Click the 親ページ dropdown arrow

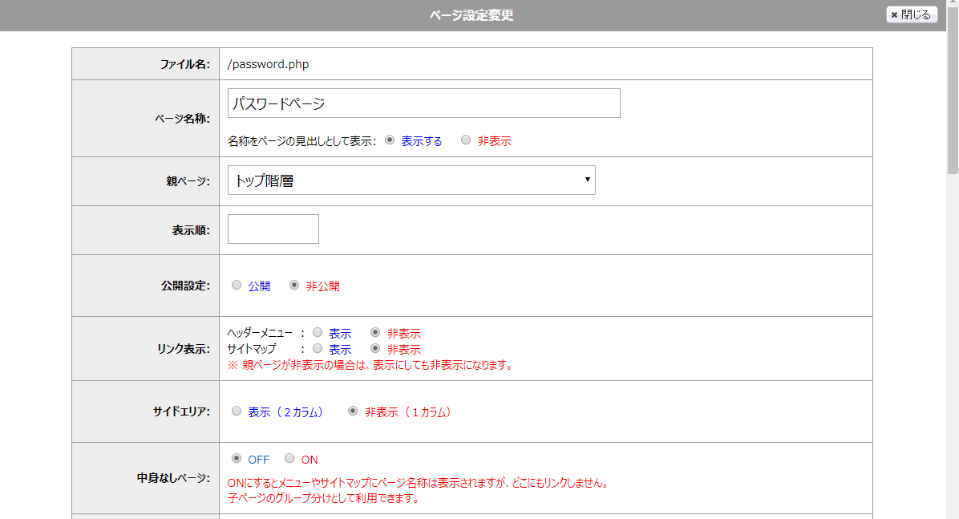(x=588, y=180)
